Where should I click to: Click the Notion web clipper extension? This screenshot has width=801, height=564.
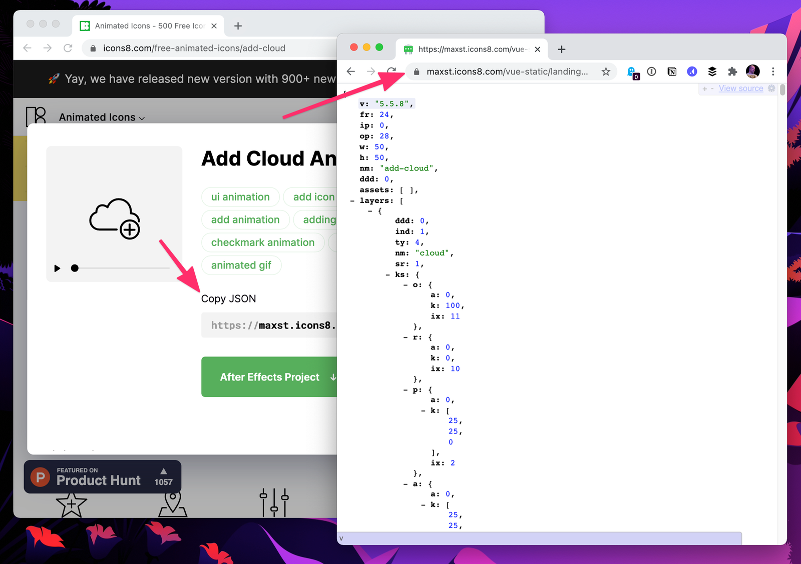672,71
